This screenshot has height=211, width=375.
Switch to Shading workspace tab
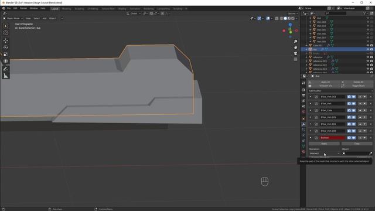(122, 9)
